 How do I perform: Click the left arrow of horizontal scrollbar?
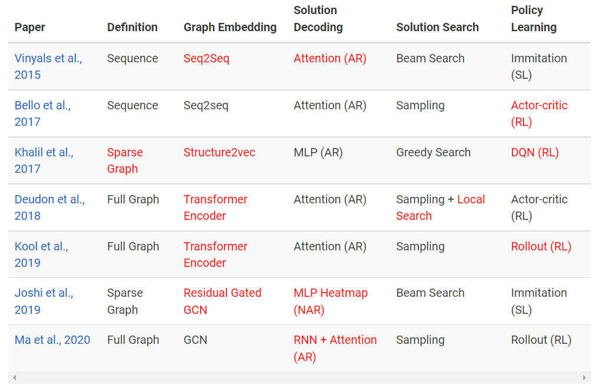(x=15, y=378)
